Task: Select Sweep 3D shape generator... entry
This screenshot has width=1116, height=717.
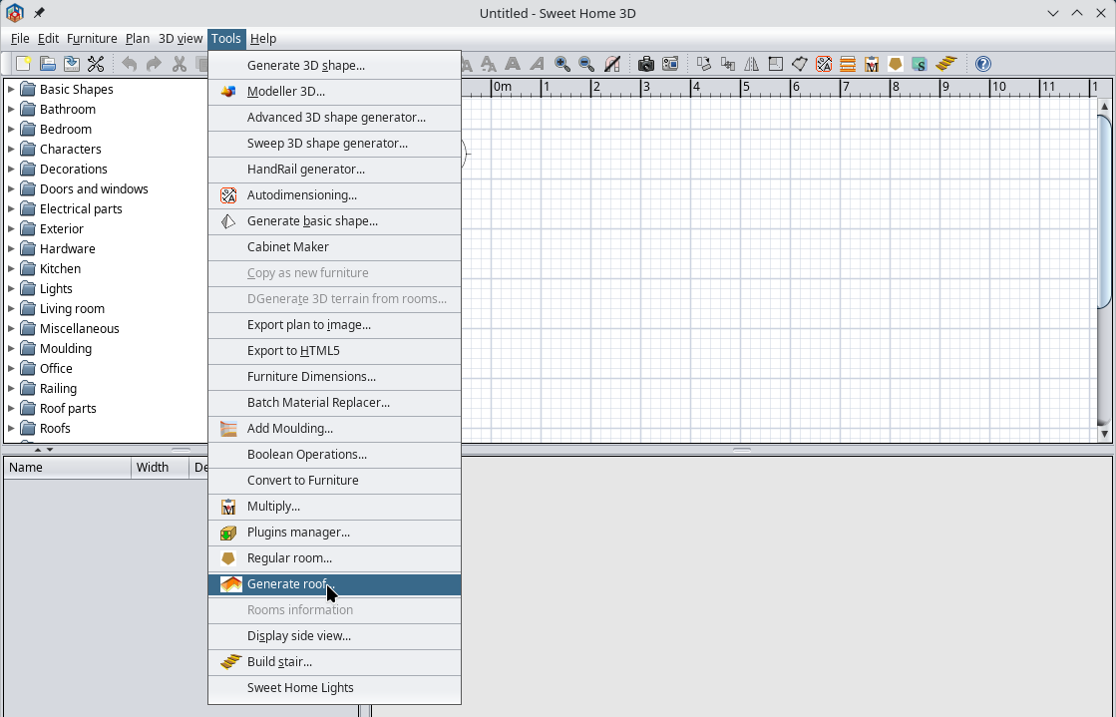Action: coord(334,144)
